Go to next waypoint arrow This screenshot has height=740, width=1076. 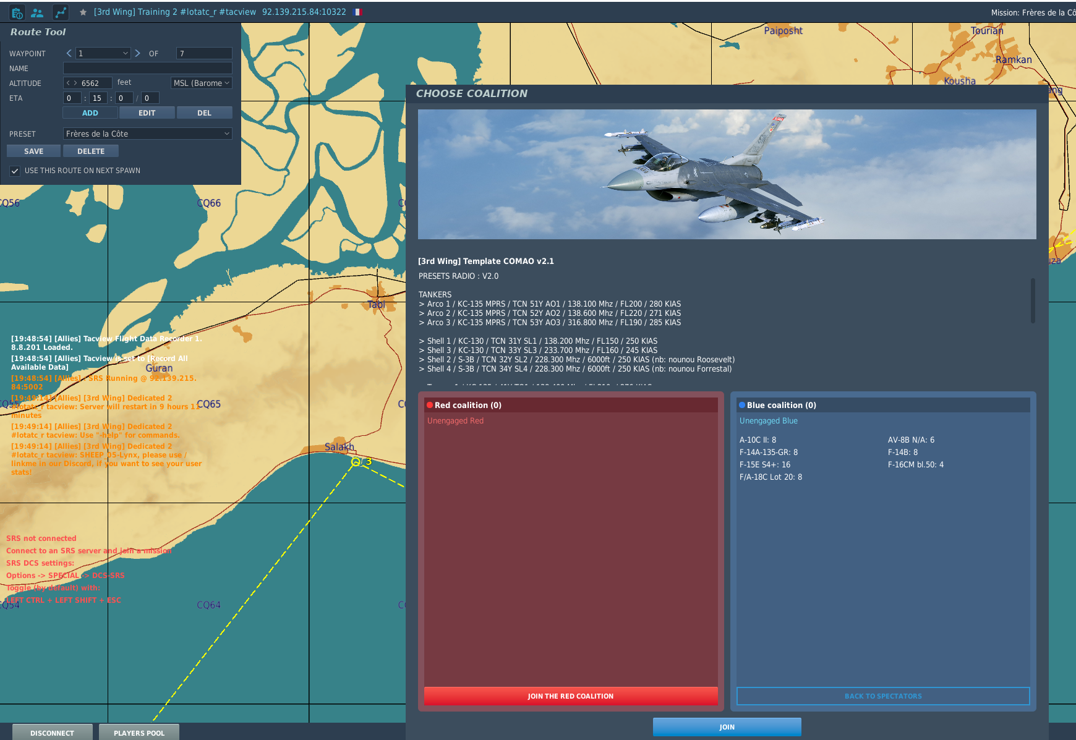pyautogui.click(x=137, y=53)
